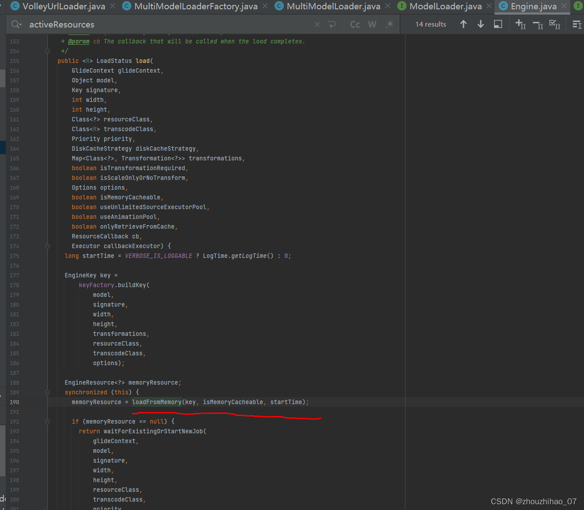Collapse synchronized block fold at line 189
Image resolution: width=584 pixels, height=510 pixels.
(x=47, y=392)
